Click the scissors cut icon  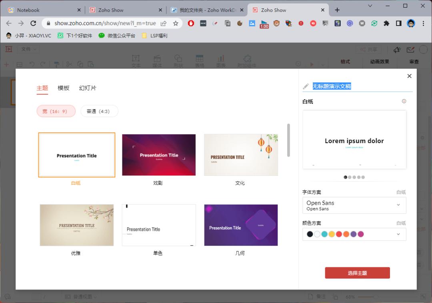click(x=69, y=64)
